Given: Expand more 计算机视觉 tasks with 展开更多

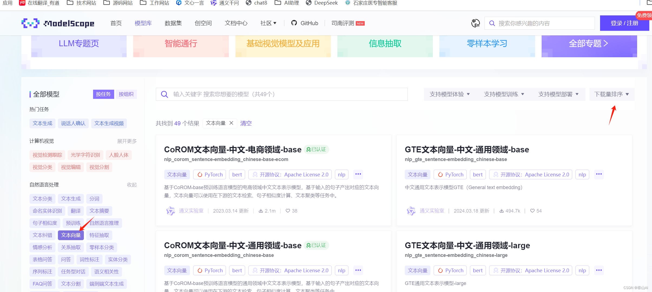Looking at the screenshot, I should [127, 141].
